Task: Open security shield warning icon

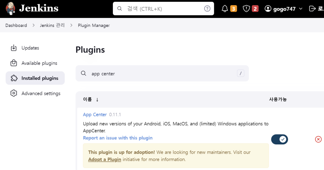Action: (246, 9)
